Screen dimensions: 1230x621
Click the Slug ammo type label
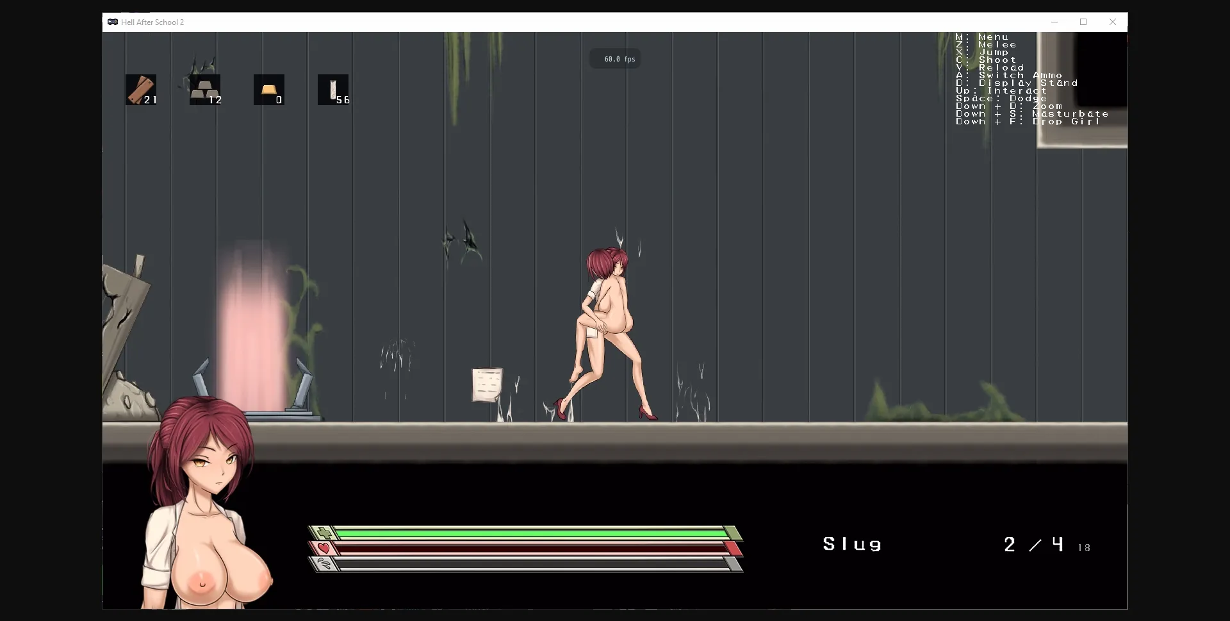(x=852, y=544)
